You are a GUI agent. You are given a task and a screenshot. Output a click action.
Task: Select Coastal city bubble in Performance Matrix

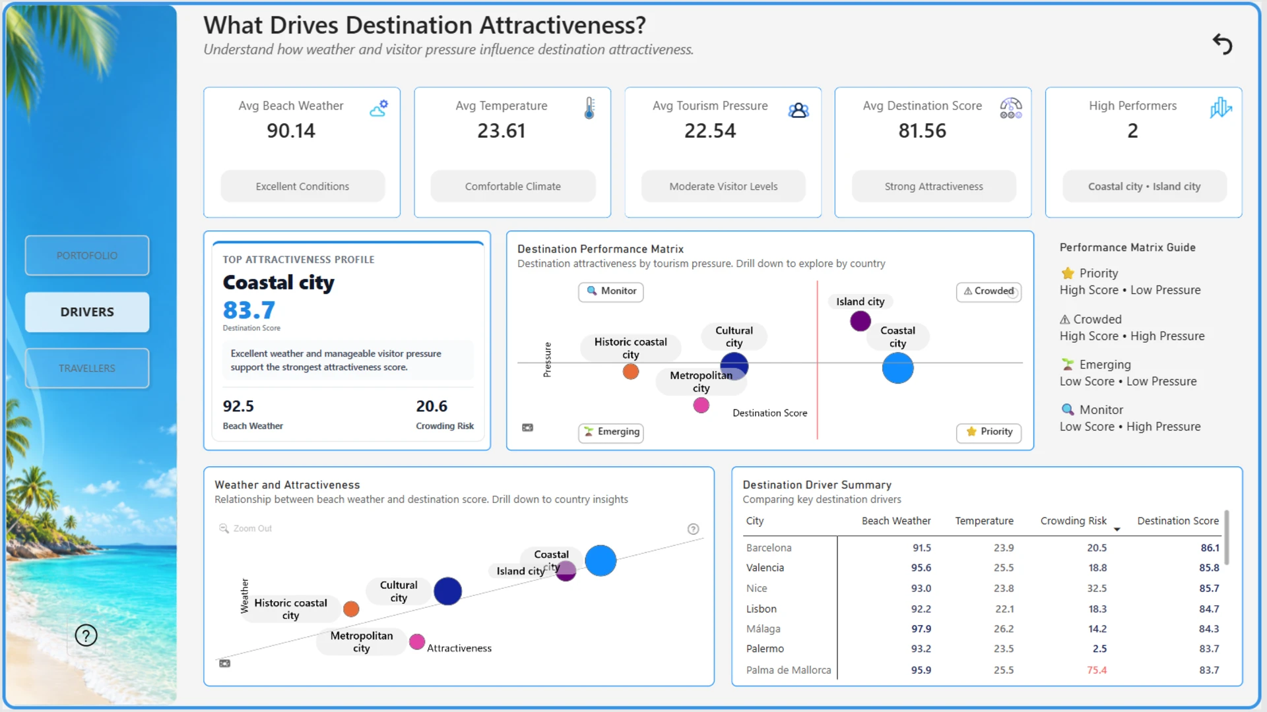(x=897, y=368)
